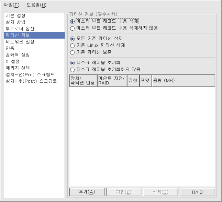Select 설치 방법 in the sidebar
The image size is (222, 202).
[x=15, y=22]
